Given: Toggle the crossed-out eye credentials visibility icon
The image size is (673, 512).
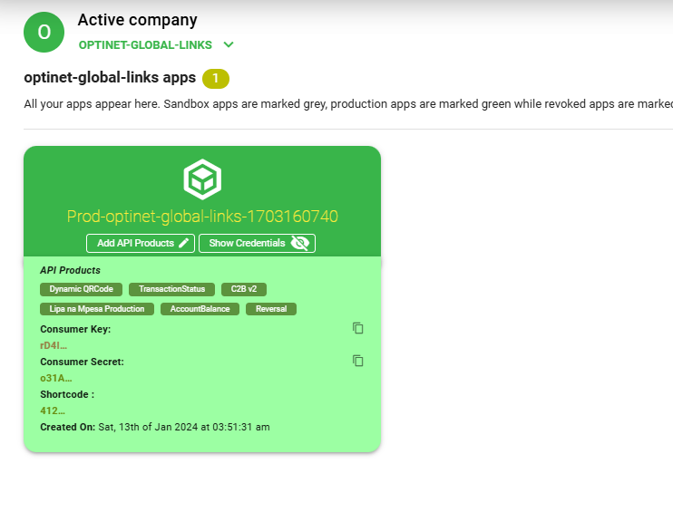Looking at the screenshot, I should pos(299,243).
